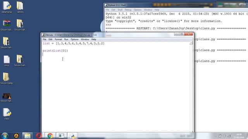248x139 pixels.
Task: Maximize the class.py editor window
Action: (x=182, y=34)
